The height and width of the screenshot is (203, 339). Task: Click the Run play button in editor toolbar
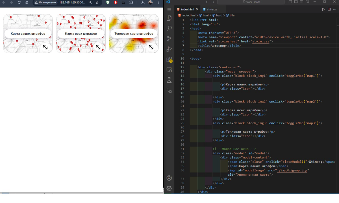pyautogui.click(x=323, y=9)
